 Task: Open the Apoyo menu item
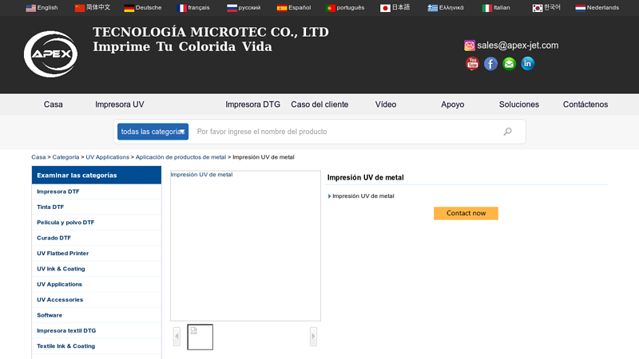pos(452,105)
